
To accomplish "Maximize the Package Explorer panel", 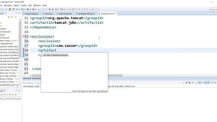I will click(x=19, y=13).
